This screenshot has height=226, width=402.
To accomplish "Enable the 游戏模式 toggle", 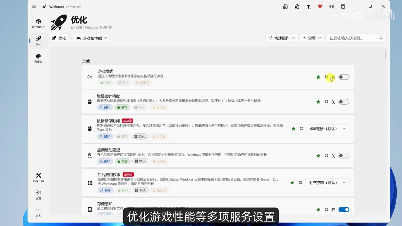I will 344,77.
